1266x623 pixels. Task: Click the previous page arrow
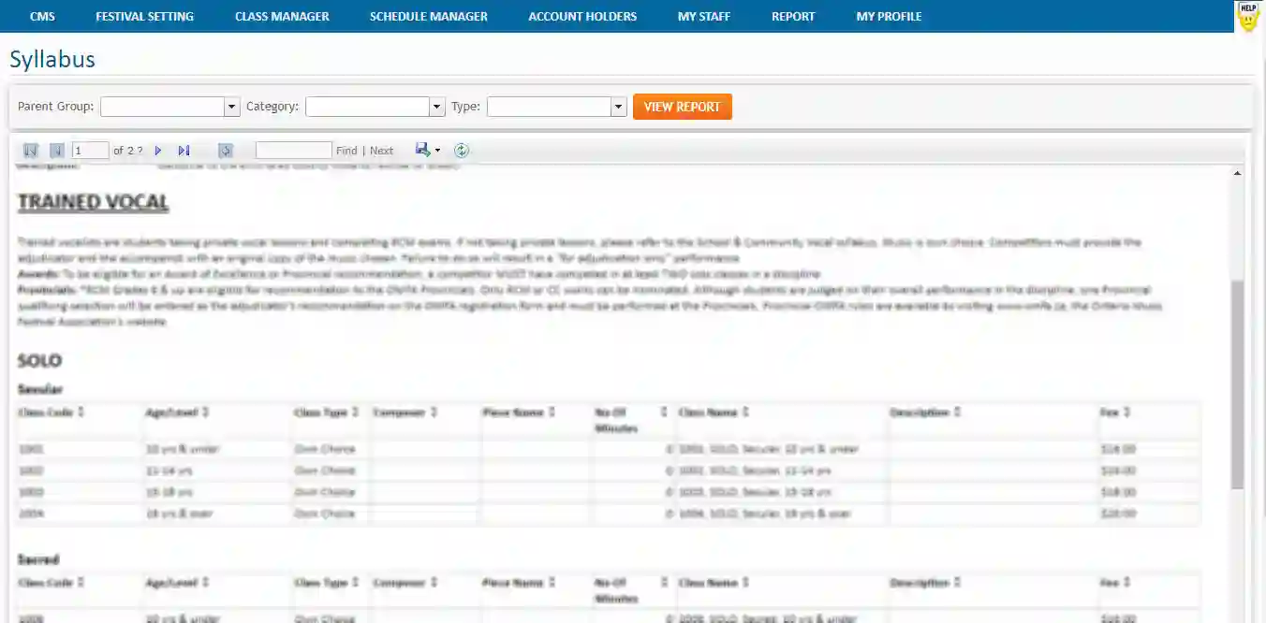point(56,151)
